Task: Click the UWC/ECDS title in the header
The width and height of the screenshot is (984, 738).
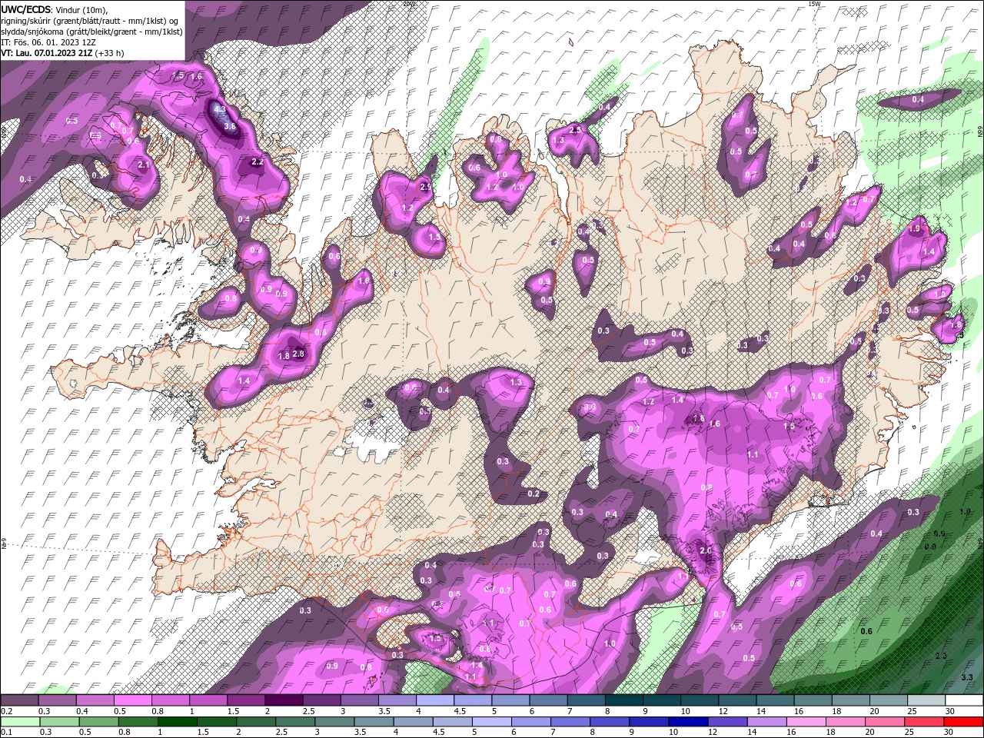Action: [x=27, y=8]
